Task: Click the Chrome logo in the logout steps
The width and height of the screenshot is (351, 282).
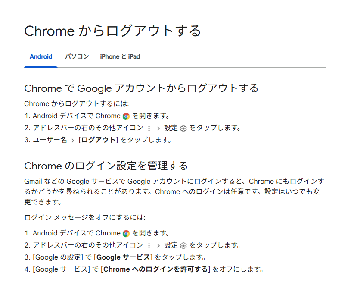Action: tap(126, 116)
